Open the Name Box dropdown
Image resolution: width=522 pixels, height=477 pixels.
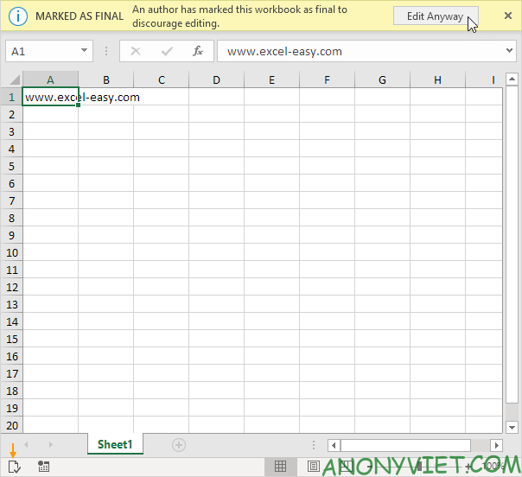coord(84,51)
